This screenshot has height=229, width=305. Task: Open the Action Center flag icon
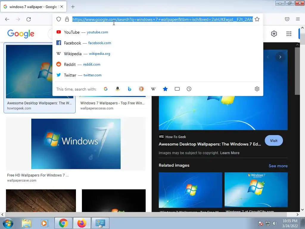pos(260,223)
